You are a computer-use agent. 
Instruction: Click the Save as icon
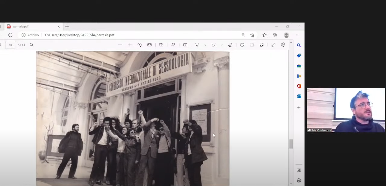262,45
